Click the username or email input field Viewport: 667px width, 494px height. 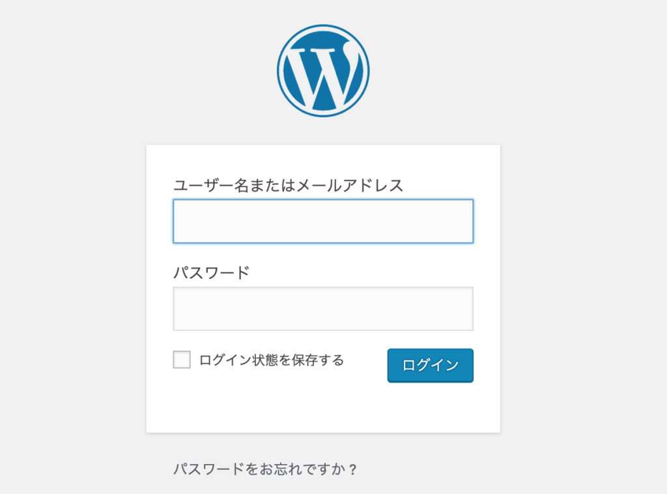click(323, 222)
